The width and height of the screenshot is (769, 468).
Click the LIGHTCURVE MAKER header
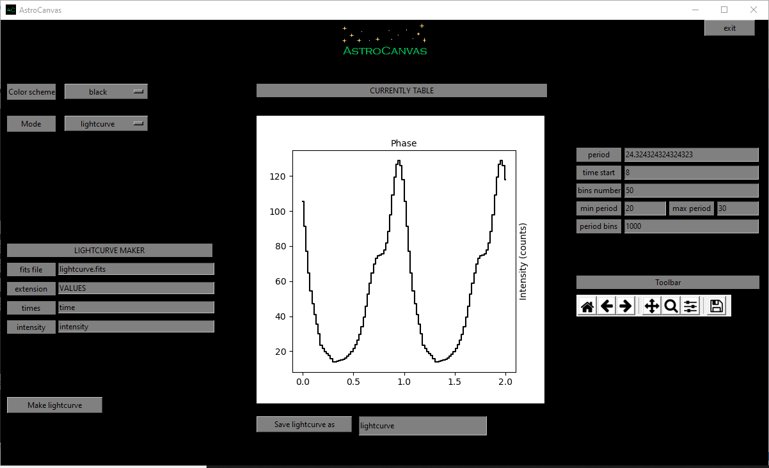[x=109, y=250]
